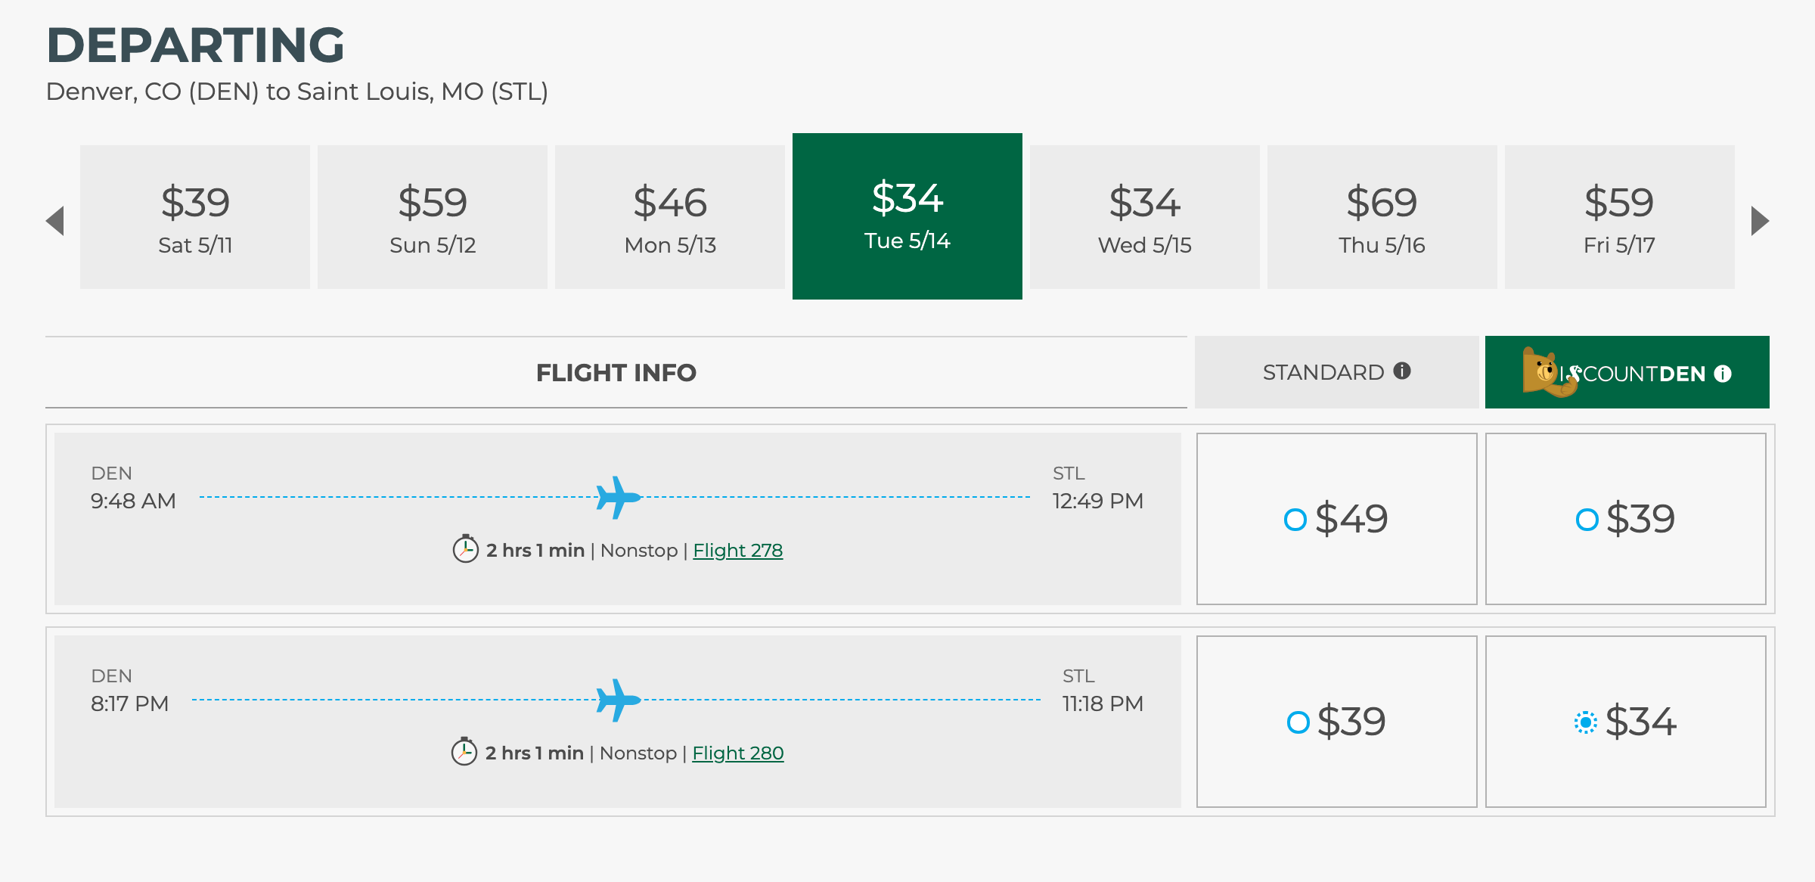The width and height of the screenshot is (1815, 882).
Task: Click airplane icon on Flight 280 row
Action: [619, 700]
